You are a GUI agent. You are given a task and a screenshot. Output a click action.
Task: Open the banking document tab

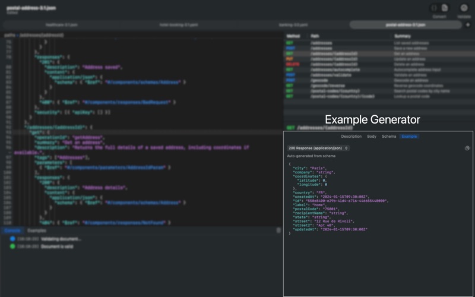pos(293,25)
